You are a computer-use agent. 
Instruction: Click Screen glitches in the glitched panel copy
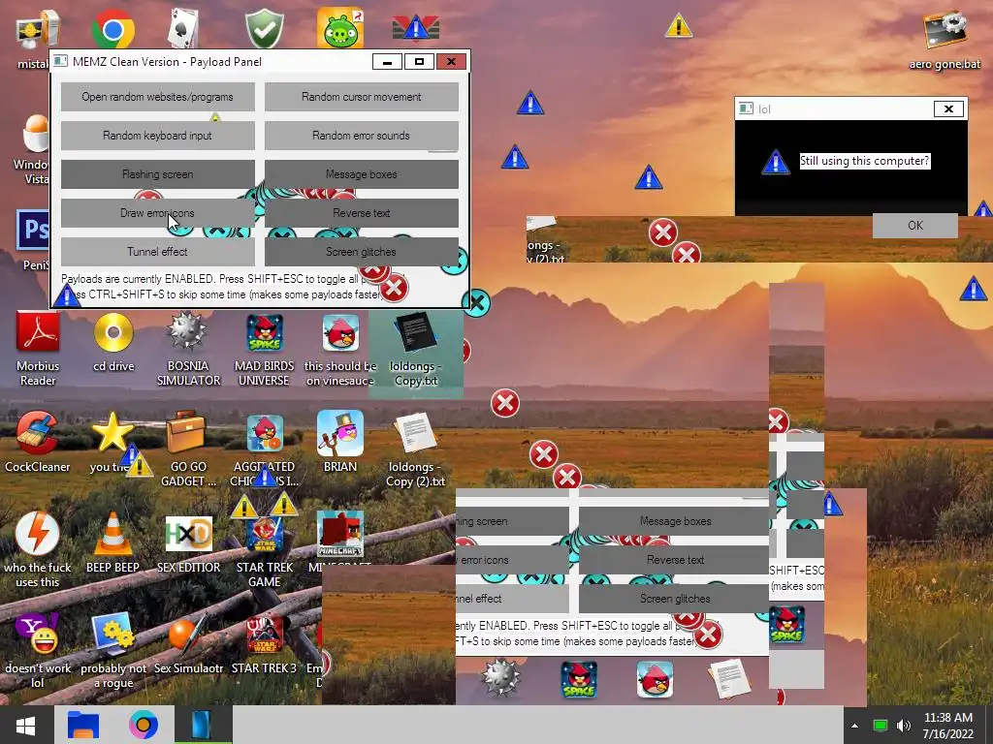tap(675, 599)
